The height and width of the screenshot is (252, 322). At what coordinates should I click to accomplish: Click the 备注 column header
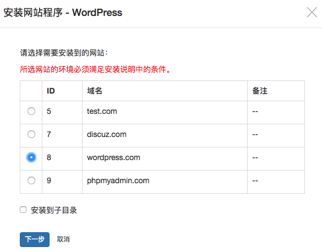276,91
